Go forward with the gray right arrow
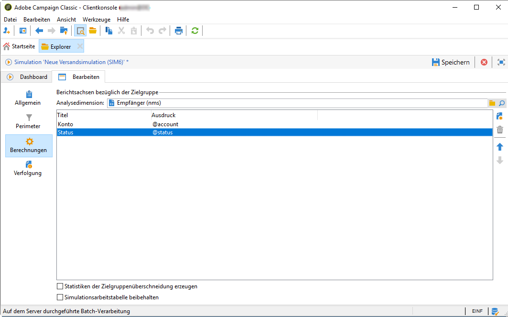 tap(52, 31)
